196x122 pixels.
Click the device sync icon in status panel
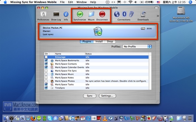tap(98, 31)
